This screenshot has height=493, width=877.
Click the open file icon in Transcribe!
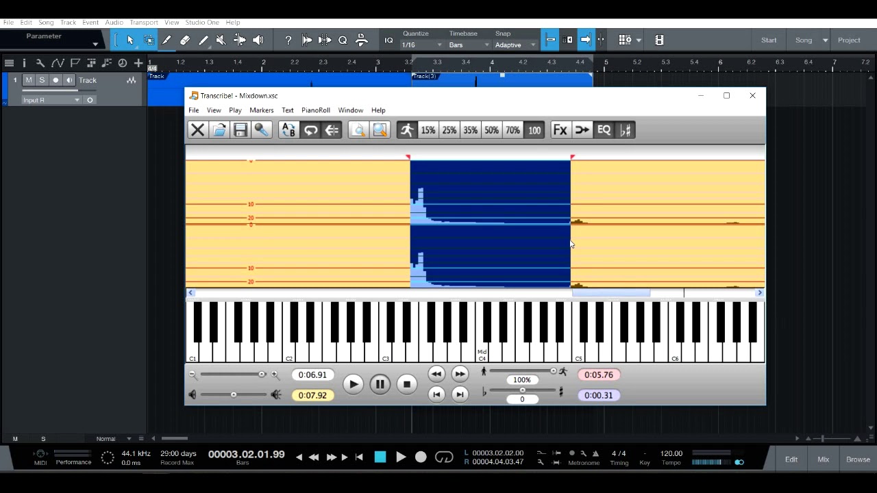(219, 130)
